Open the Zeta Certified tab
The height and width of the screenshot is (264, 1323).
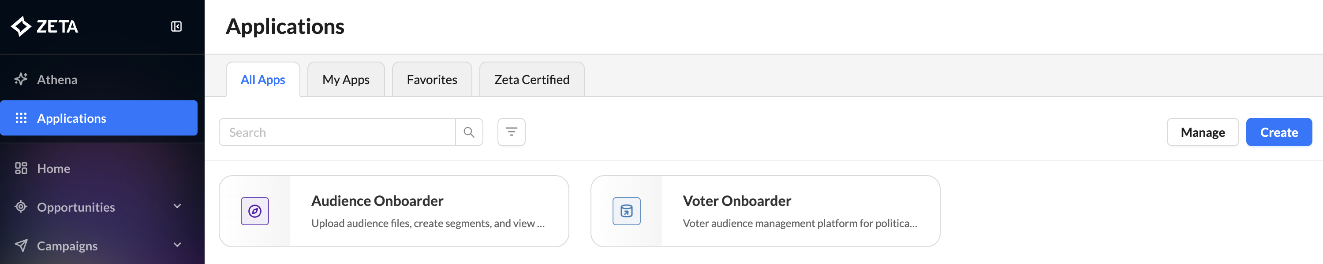tap(532, 80)
